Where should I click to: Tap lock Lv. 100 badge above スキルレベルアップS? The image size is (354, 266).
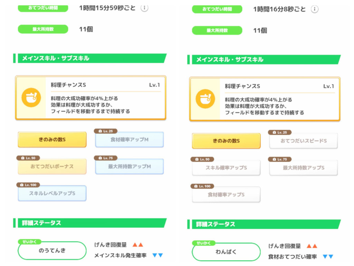pos(29,185)
